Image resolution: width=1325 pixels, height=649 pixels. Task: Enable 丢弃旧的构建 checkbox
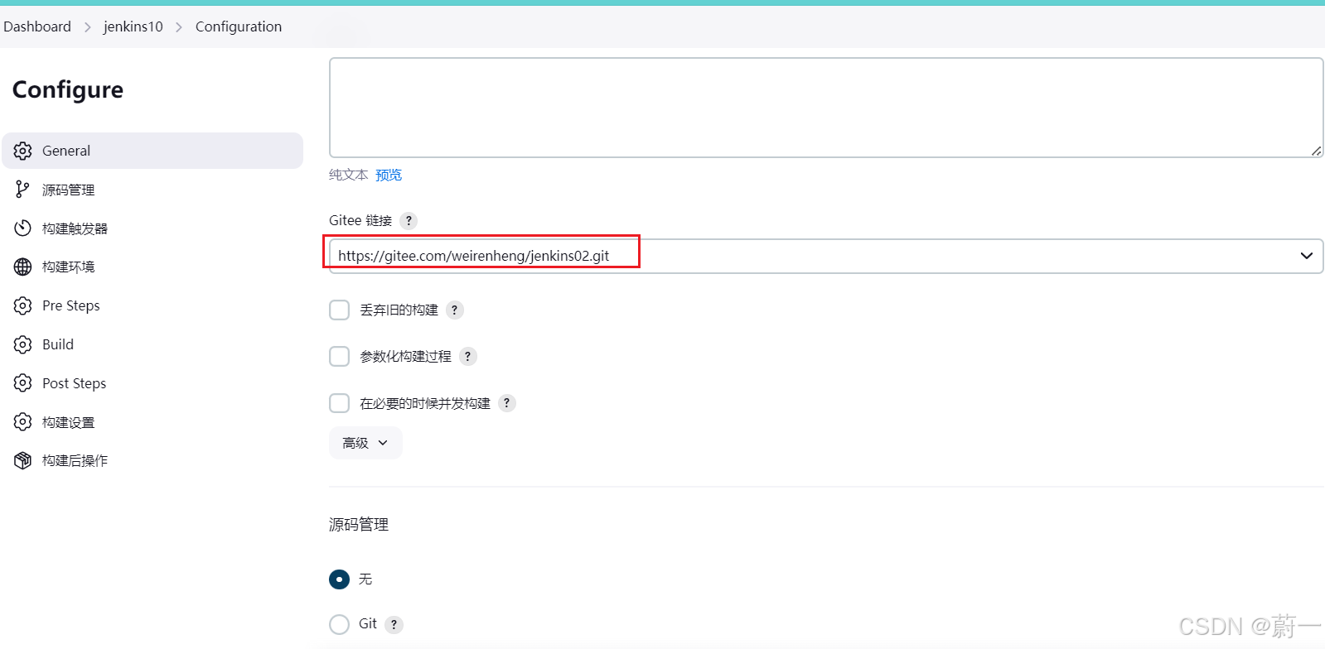pos(339,310)
